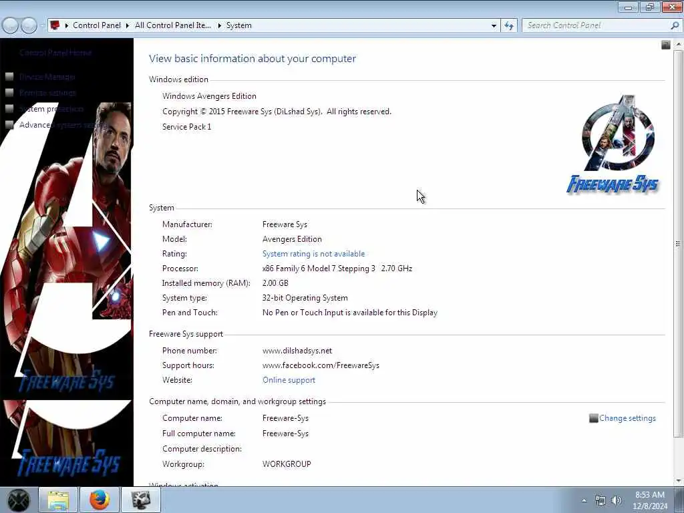The width and height of the screenshot is (684, 513).
Task: Select installed memory value 2.00 GB
Action: [x=275, y=283]
